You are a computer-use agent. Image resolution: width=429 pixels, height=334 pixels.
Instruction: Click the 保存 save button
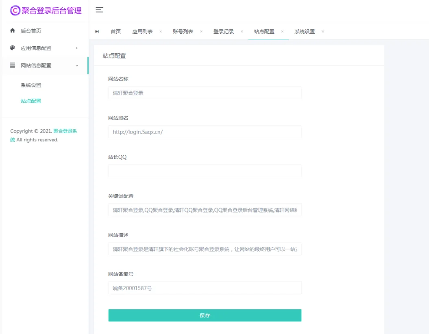click(205, 315)
